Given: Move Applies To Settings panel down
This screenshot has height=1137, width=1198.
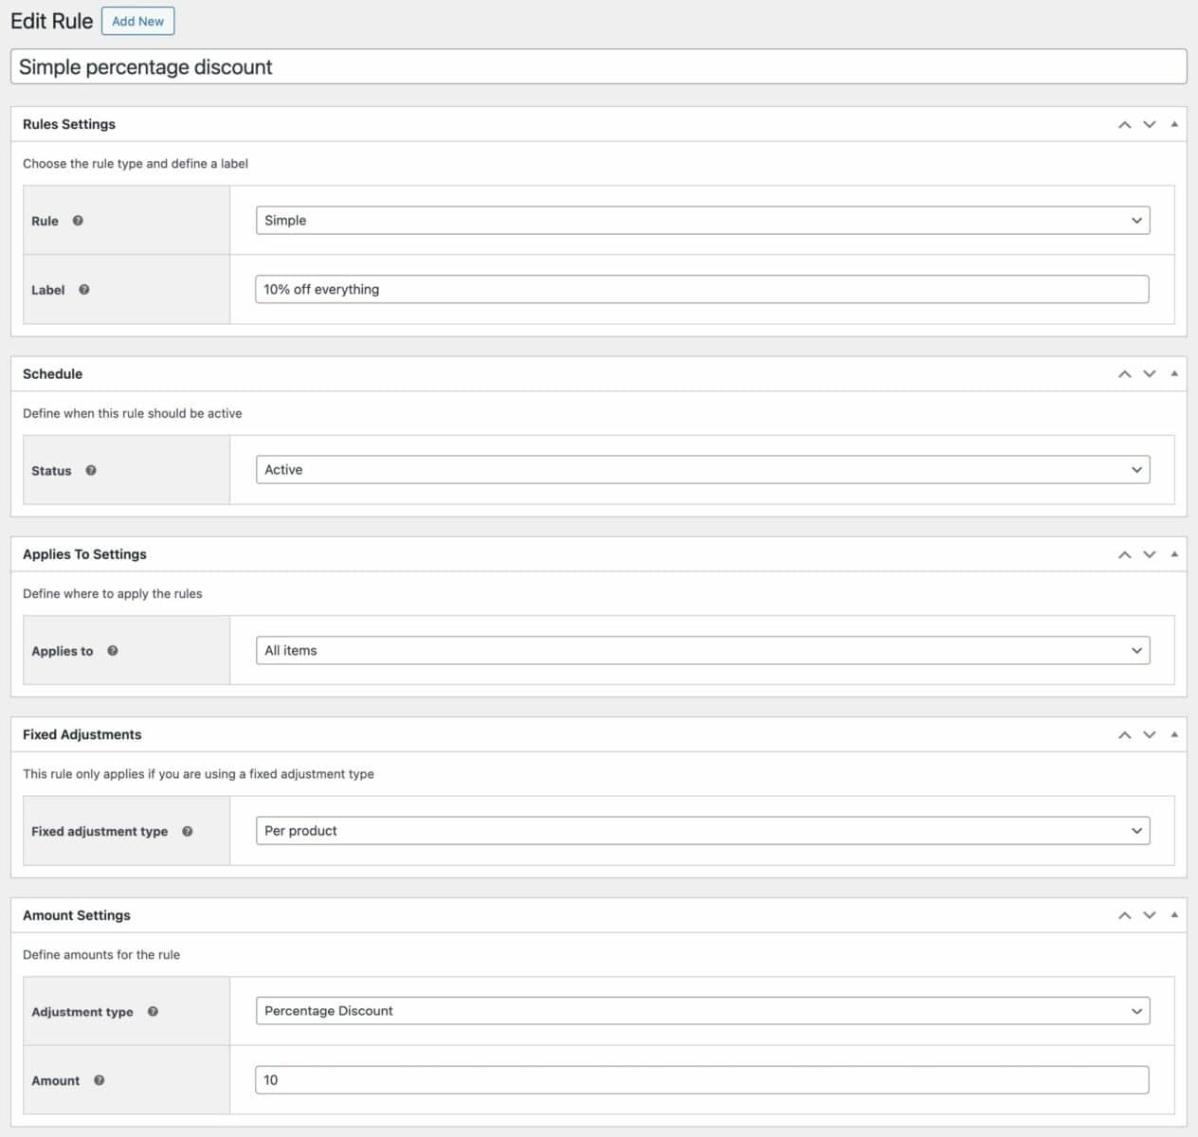Looking at the screenshot, I should click(x=1150, y=554).
